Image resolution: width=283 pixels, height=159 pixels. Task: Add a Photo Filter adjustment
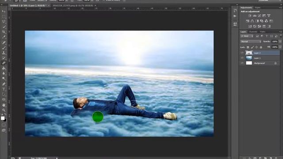tap(262, 21)
